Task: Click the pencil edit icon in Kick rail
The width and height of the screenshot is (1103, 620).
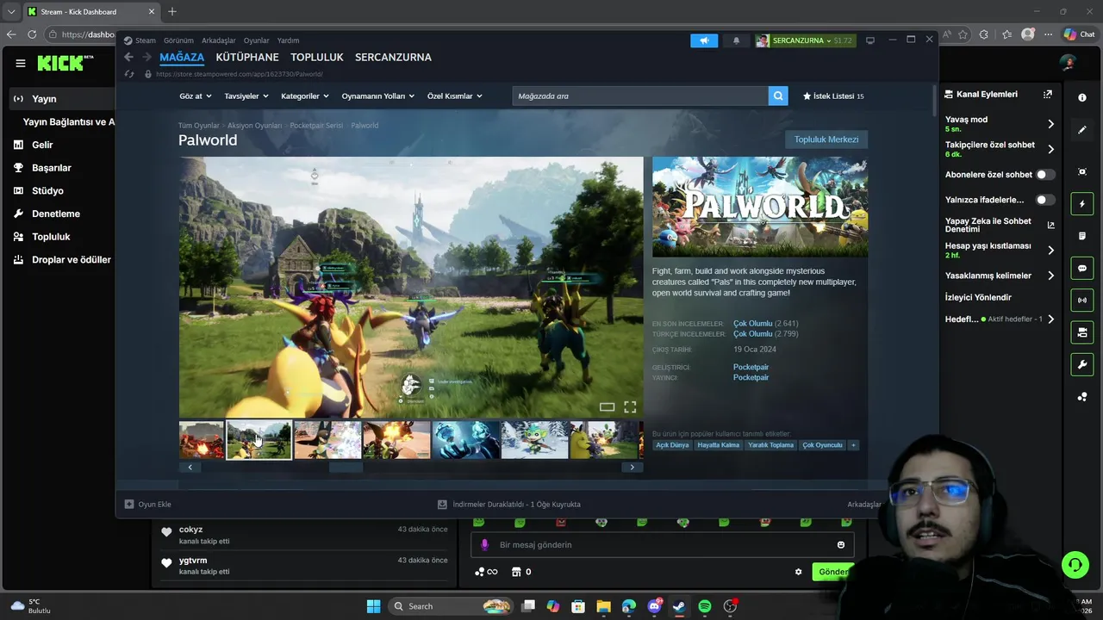Action: click(1082, 130)
